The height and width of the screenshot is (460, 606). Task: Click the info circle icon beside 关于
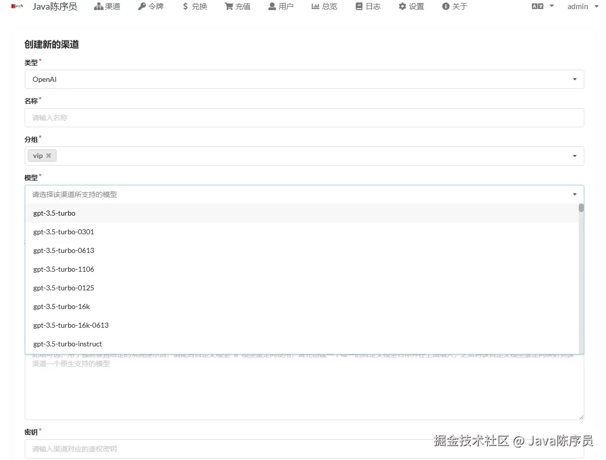coord(446,7)
